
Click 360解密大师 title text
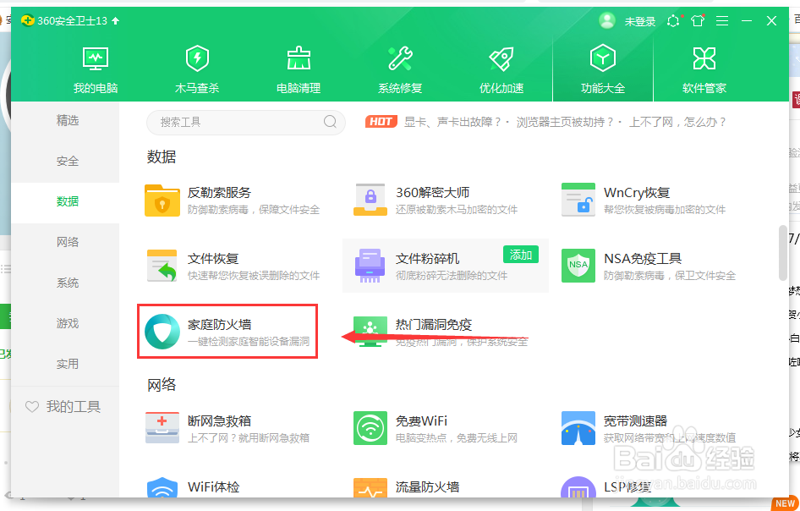tap(433, 193)
